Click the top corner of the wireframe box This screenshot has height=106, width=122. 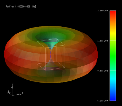coord(56,39)
